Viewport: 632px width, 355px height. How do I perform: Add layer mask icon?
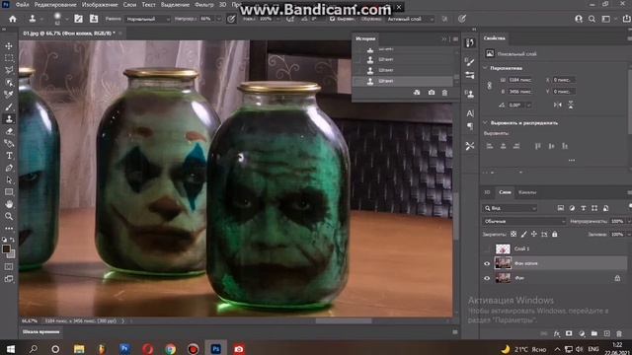tap(569, 333)
